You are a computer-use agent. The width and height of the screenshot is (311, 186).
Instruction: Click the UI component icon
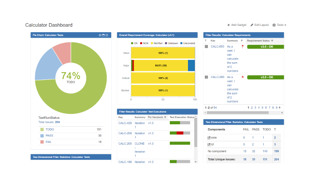click(209, 144)
